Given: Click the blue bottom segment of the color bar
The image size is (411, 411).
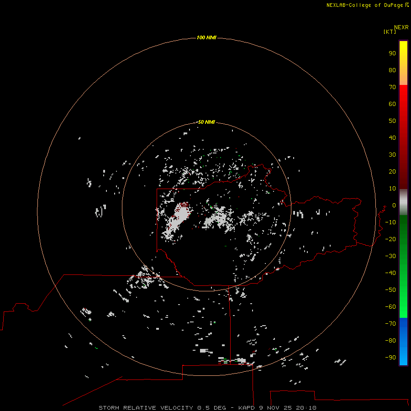Looking at the screenshot, I should point(403,342).
